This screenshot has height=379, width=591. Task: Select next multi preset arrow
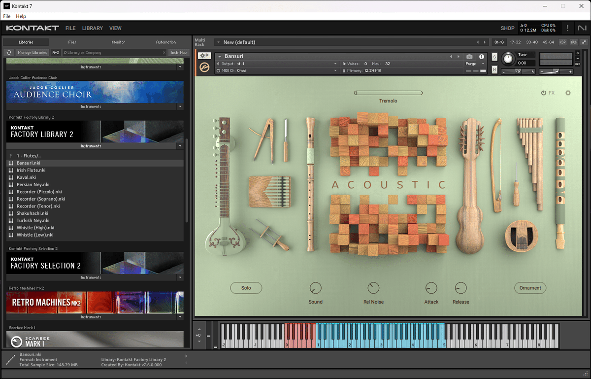(x=485, y=42)
